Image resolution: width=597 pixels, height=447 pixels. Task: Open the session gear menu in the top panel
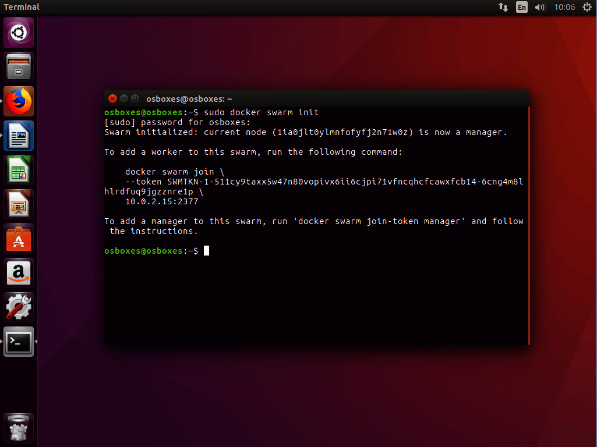[x=587, y=8]
